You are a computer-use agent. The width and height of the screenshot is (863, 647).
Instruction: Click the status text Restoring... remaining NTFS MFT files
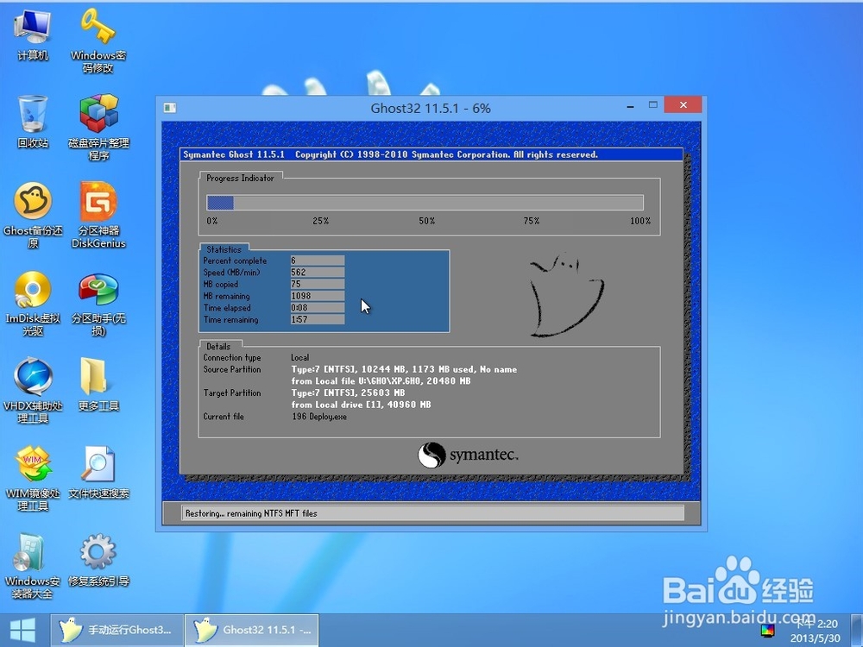[x=251, y=513]
